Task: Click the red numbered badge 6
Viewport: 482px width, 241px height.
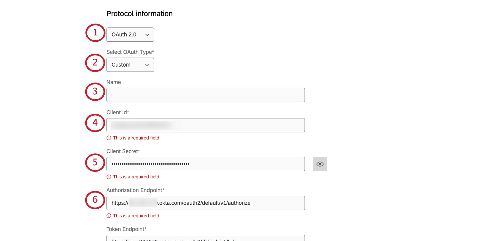Action: (95, 200)
